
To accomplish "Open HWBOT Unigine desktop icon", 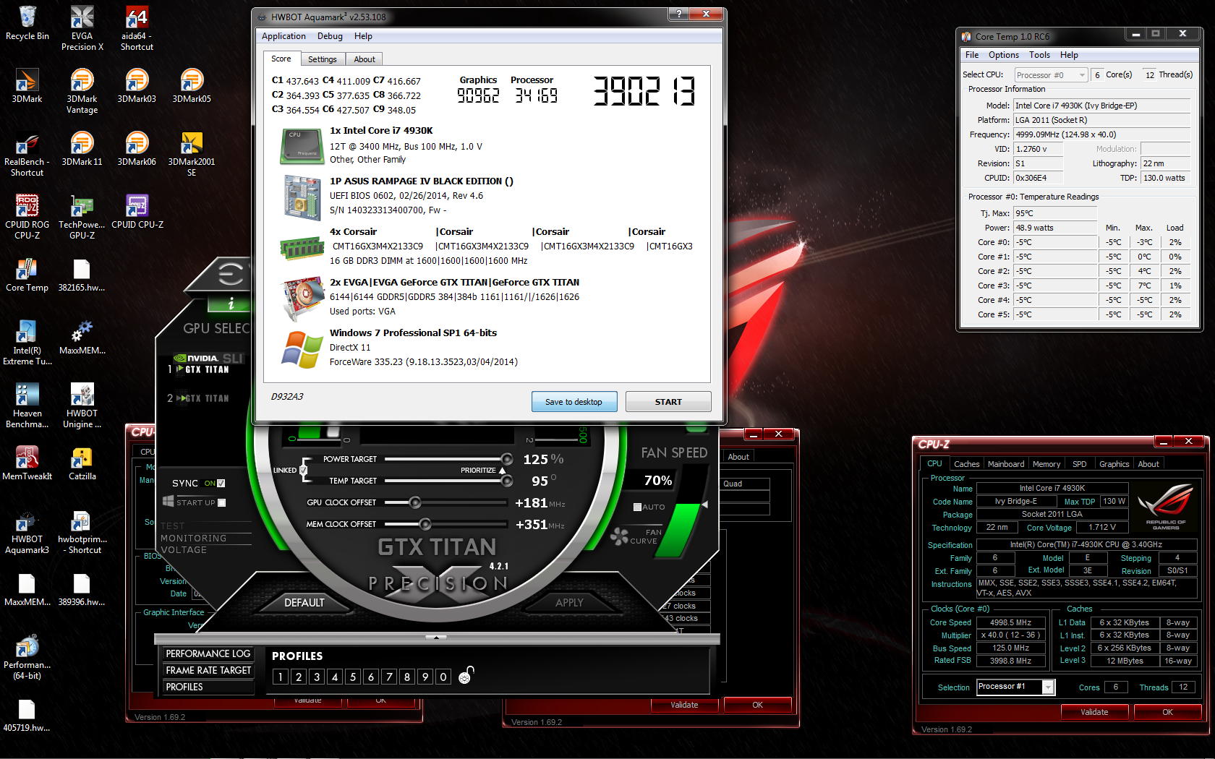I will tap(82, 406).
